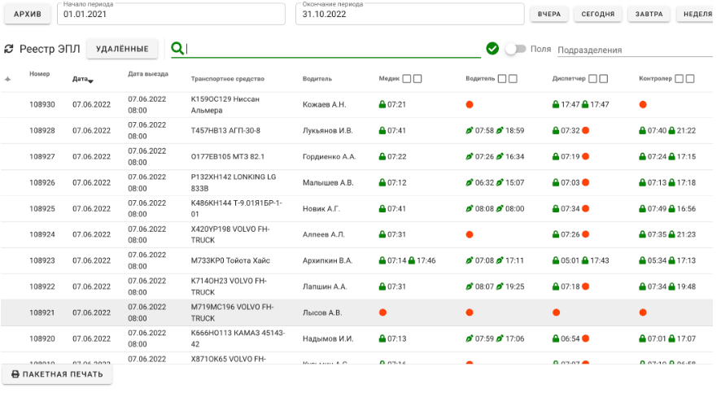Screen dimensions: 721x393
Task: Check first checkbox next to Диспетчер header
Action: click(x=593, y=79)
